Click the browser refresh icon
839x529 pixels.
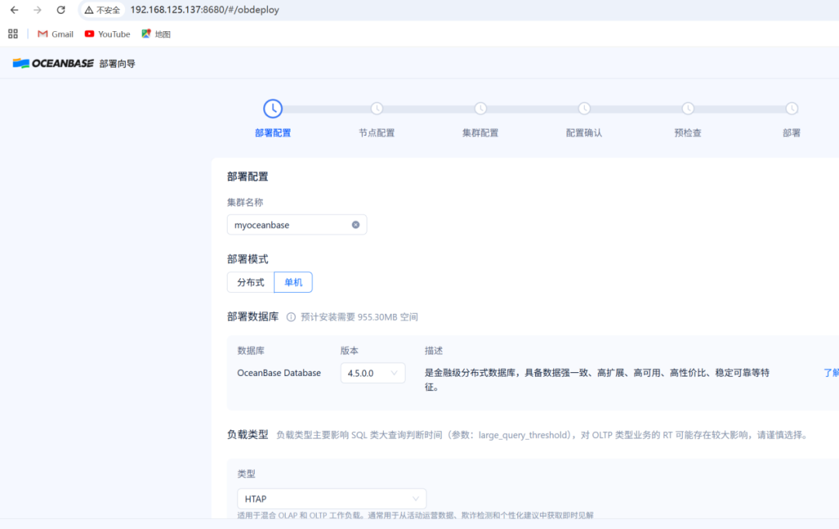(x=61, y=10)
